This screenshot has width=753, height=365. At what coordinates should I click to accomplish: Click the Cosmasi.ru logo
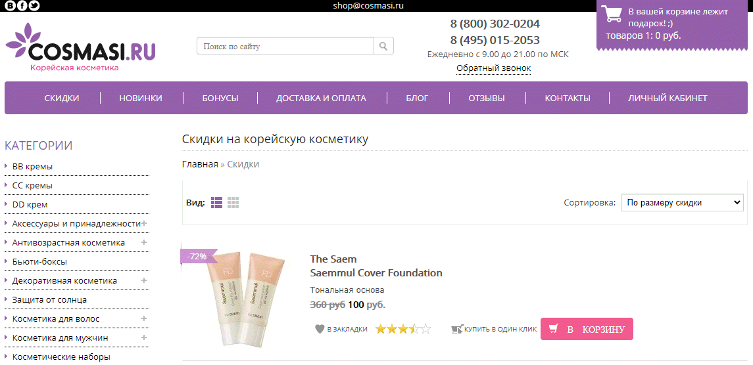80,47
